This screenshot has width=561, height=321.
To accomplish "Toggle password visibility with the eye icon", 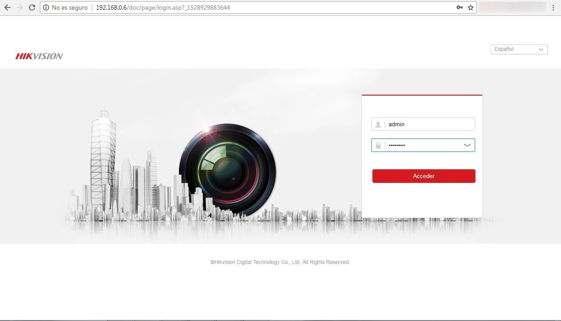I will (x=467, y=145).
